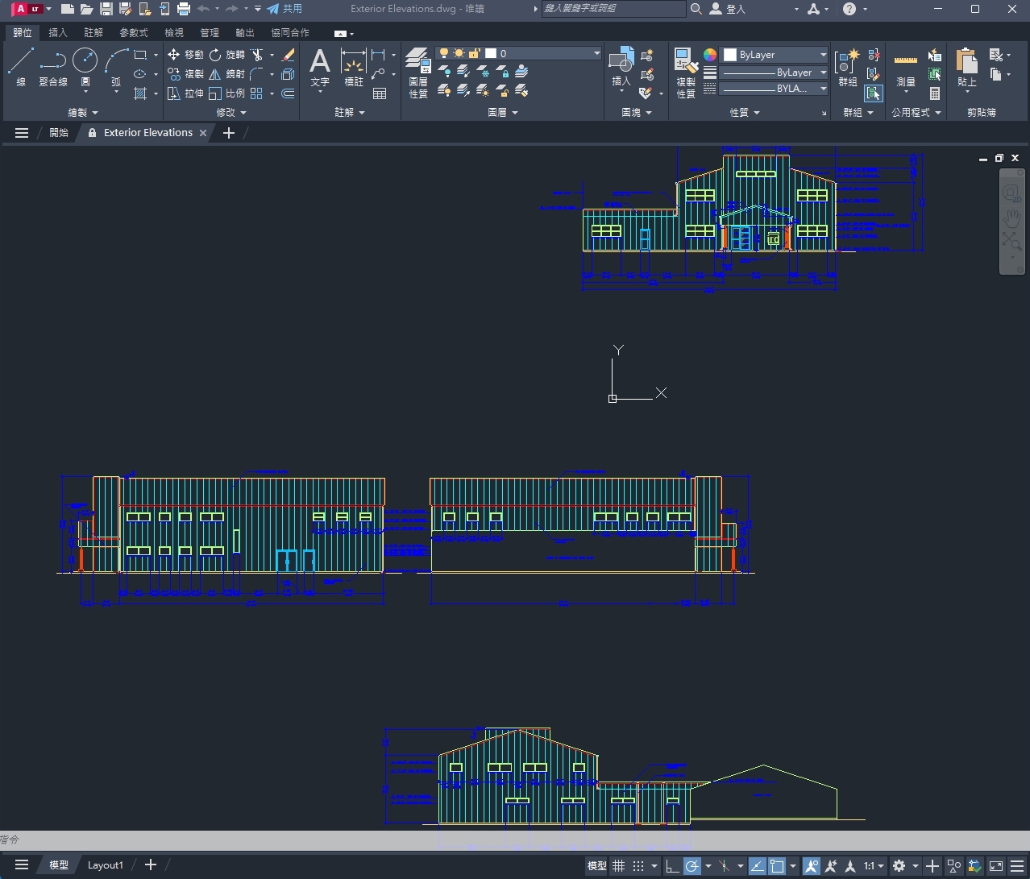Toggle ortho mode in status bar
The width and height of the screenshot is (1030, 879).
coord(671,866)
